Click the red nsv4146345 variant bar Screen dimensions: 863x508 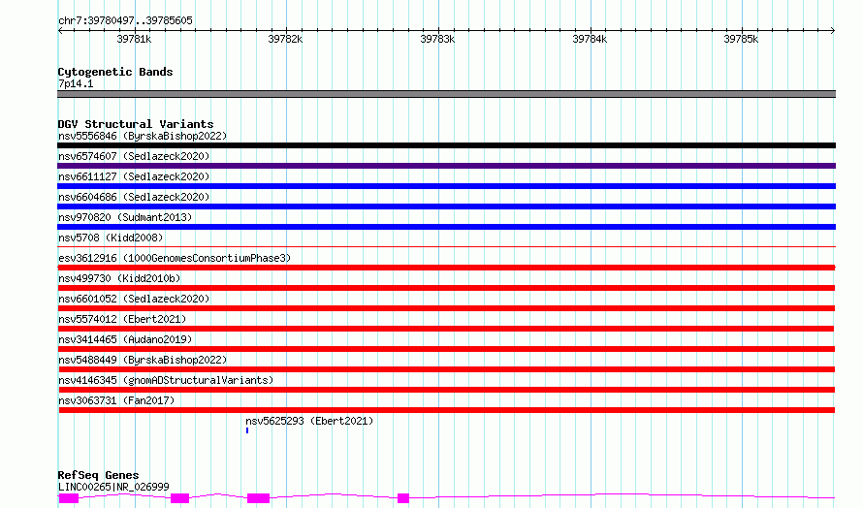coord(446,390)
